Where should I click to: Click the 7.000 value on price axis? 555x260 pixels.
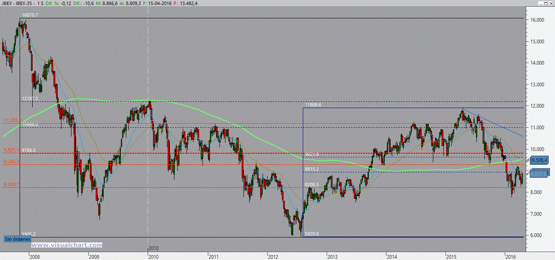tap(537, 214)
